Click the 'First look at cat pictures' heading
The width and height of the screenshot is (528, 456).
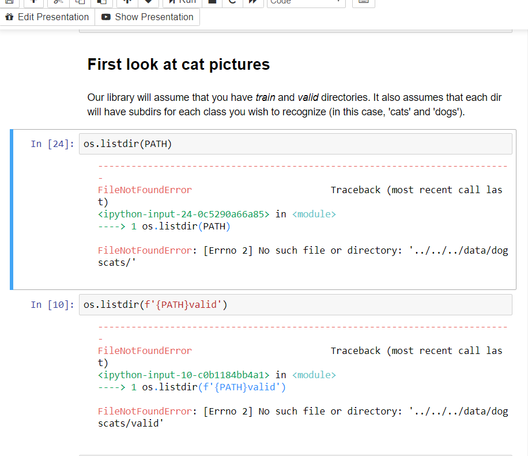click(179, 65)
